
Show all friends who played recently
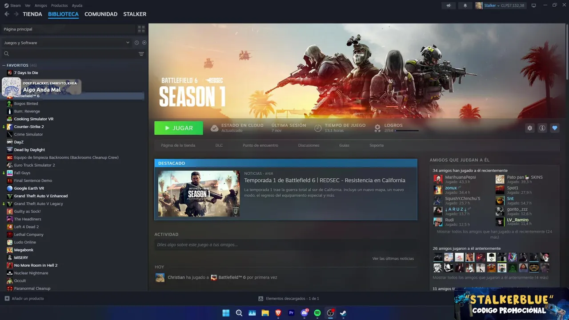tap(494, 234)
